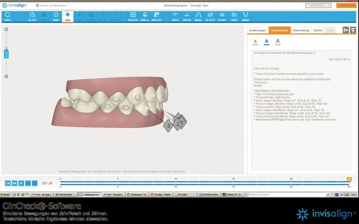Click the ASR diamond icon
This screenshot has height=224, width=359.
coord(67,15)
